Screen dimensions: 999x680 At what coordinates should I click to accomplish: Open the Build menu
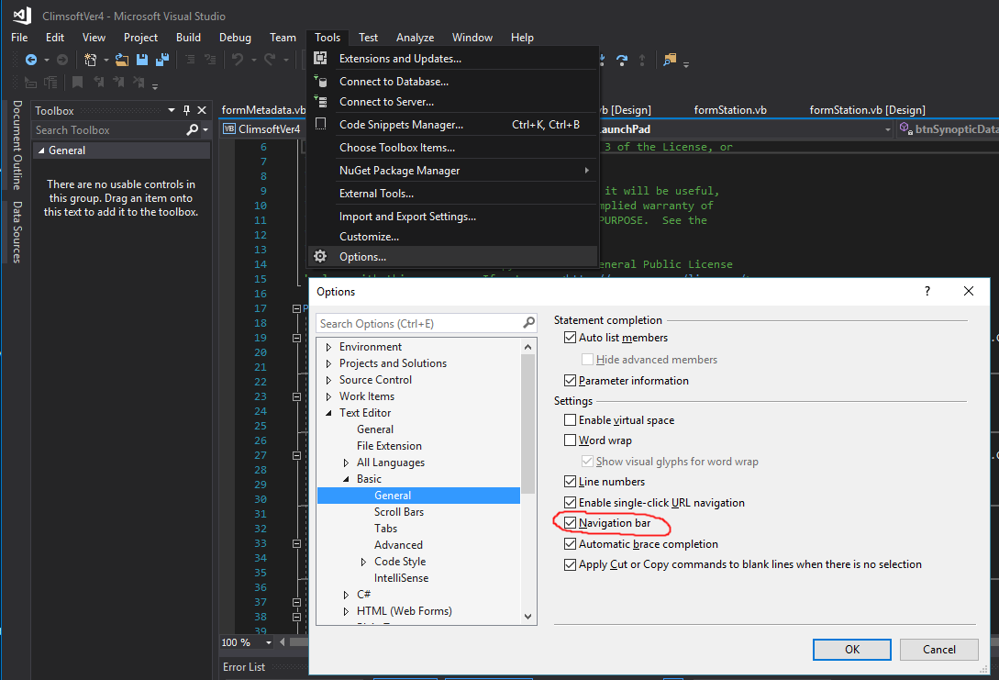click(x=189, y=38)
